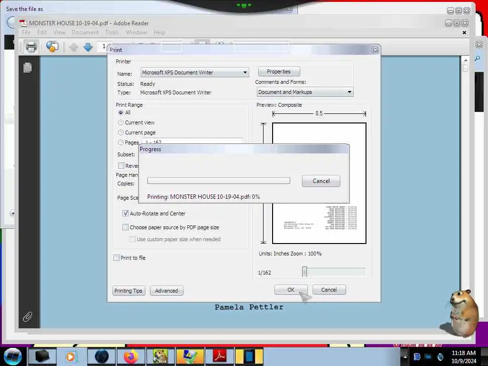488x366 pixels.
Task: Open the Comments and Forms dropdown
Action: point(305,92)
